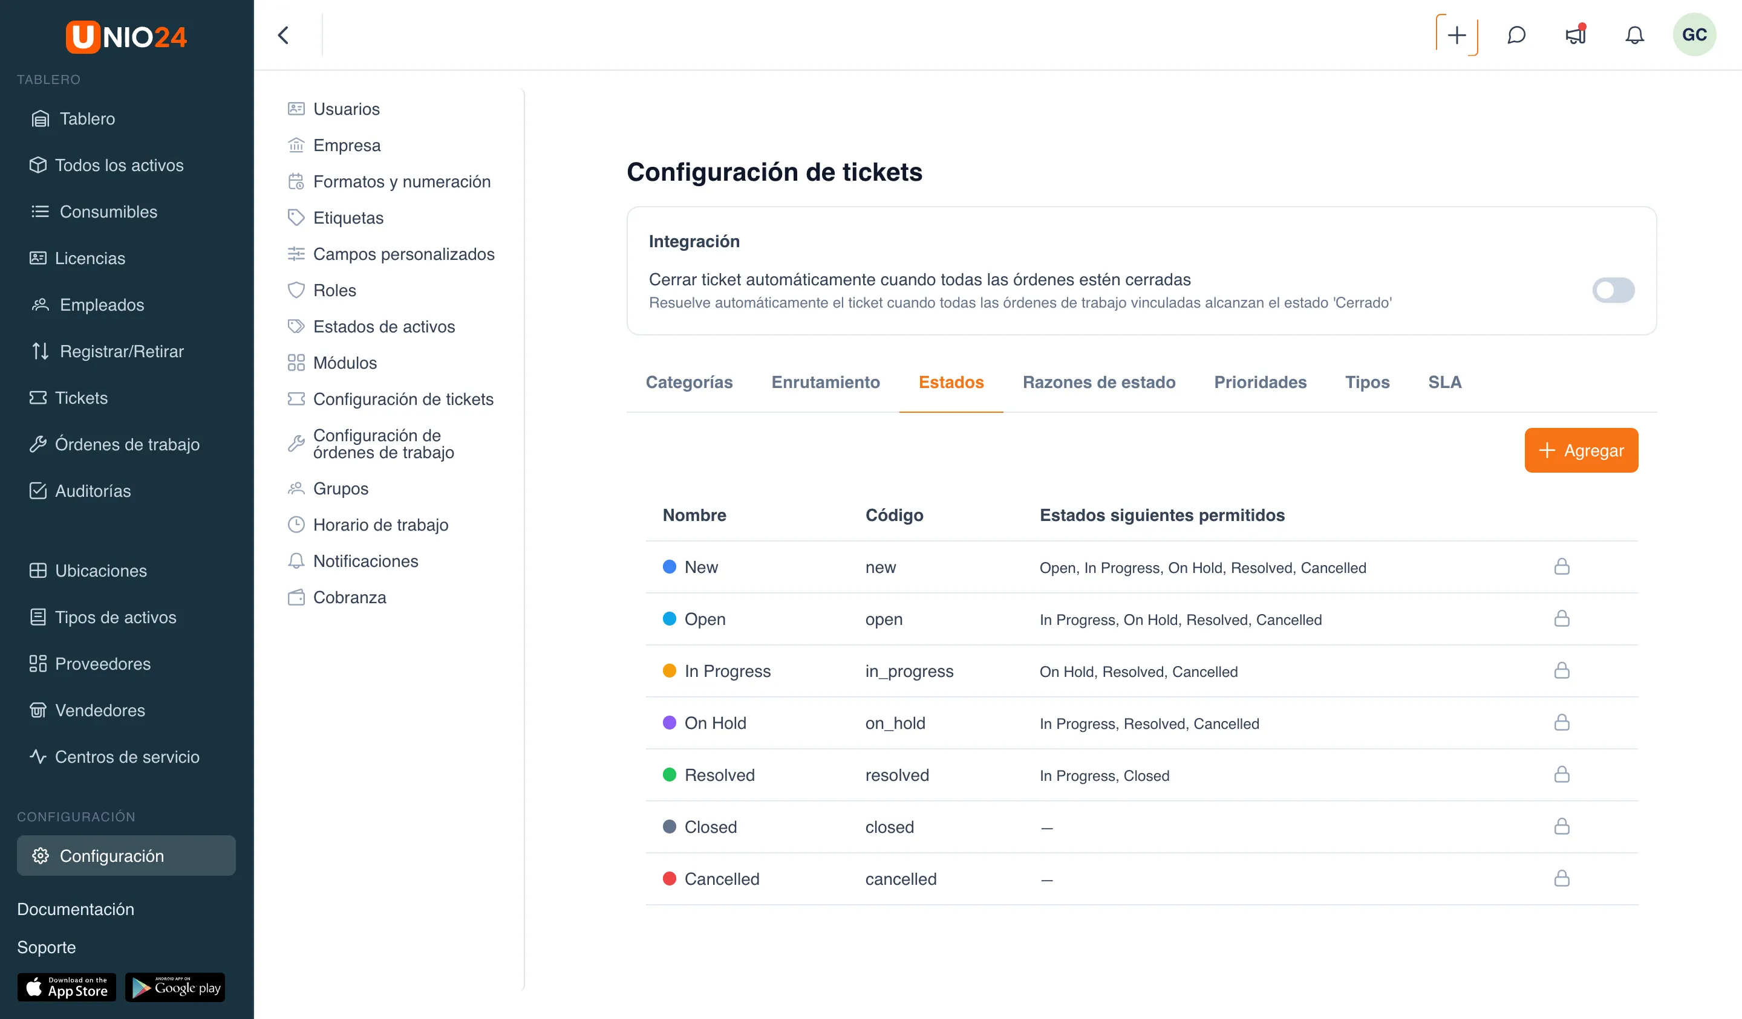Image resolution: width=1742 pixels, height=1019 pixels.
Task: Click the shield icon next to Roles
Action: [296, 290]
